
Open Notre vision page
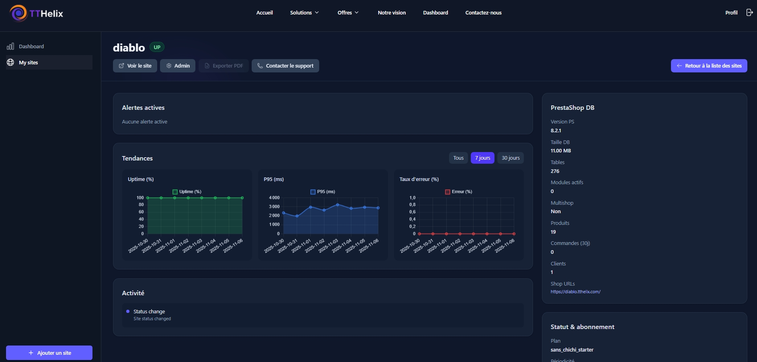392,12
